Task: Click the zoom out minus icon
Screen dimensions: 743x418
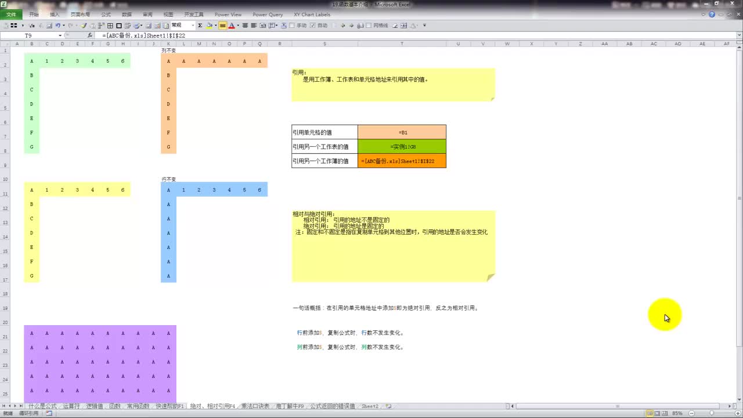Action: (x=691, y=413)
